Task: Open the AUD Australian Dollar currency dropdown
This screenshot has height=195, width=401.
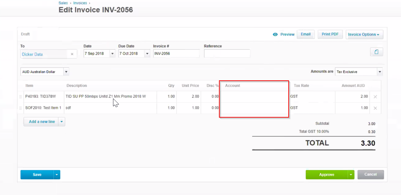Action: point(66,72)
